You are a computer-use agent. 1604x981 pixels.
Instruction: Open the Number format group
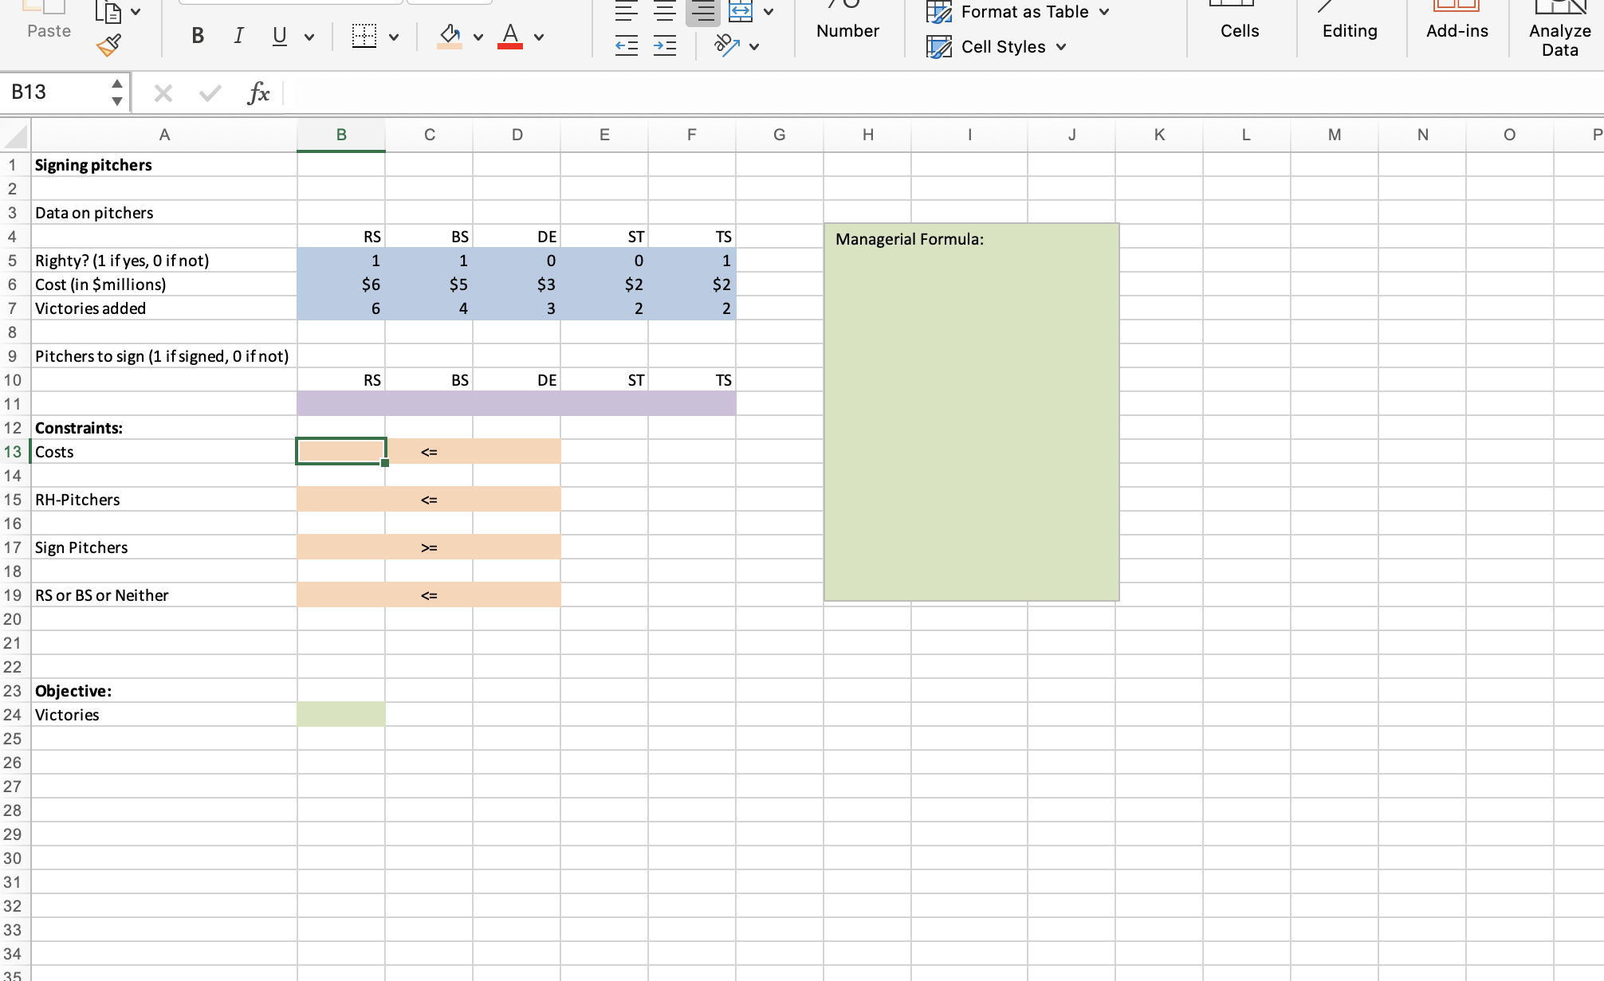coord(847,30)
